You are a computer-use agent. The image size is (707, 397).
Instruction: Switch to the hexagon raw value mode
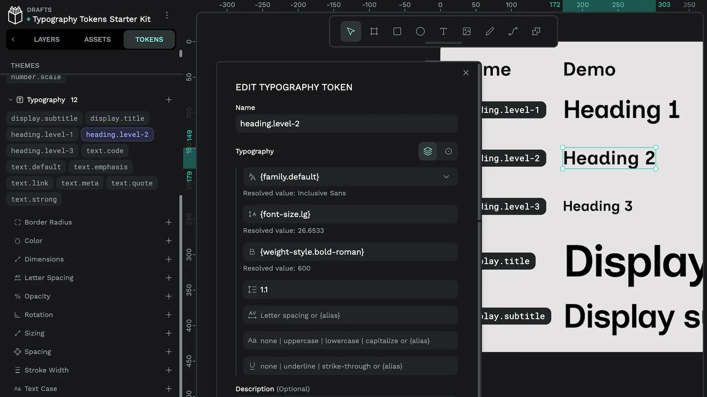[448, 151]
